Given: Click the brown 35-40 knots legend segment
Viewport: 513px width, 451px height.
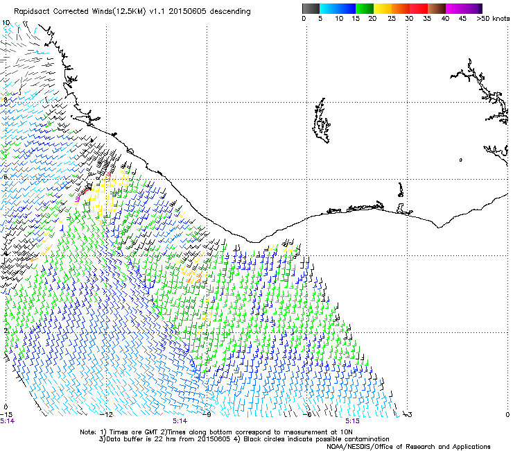Looking at the screenshot, I should 437,8.
